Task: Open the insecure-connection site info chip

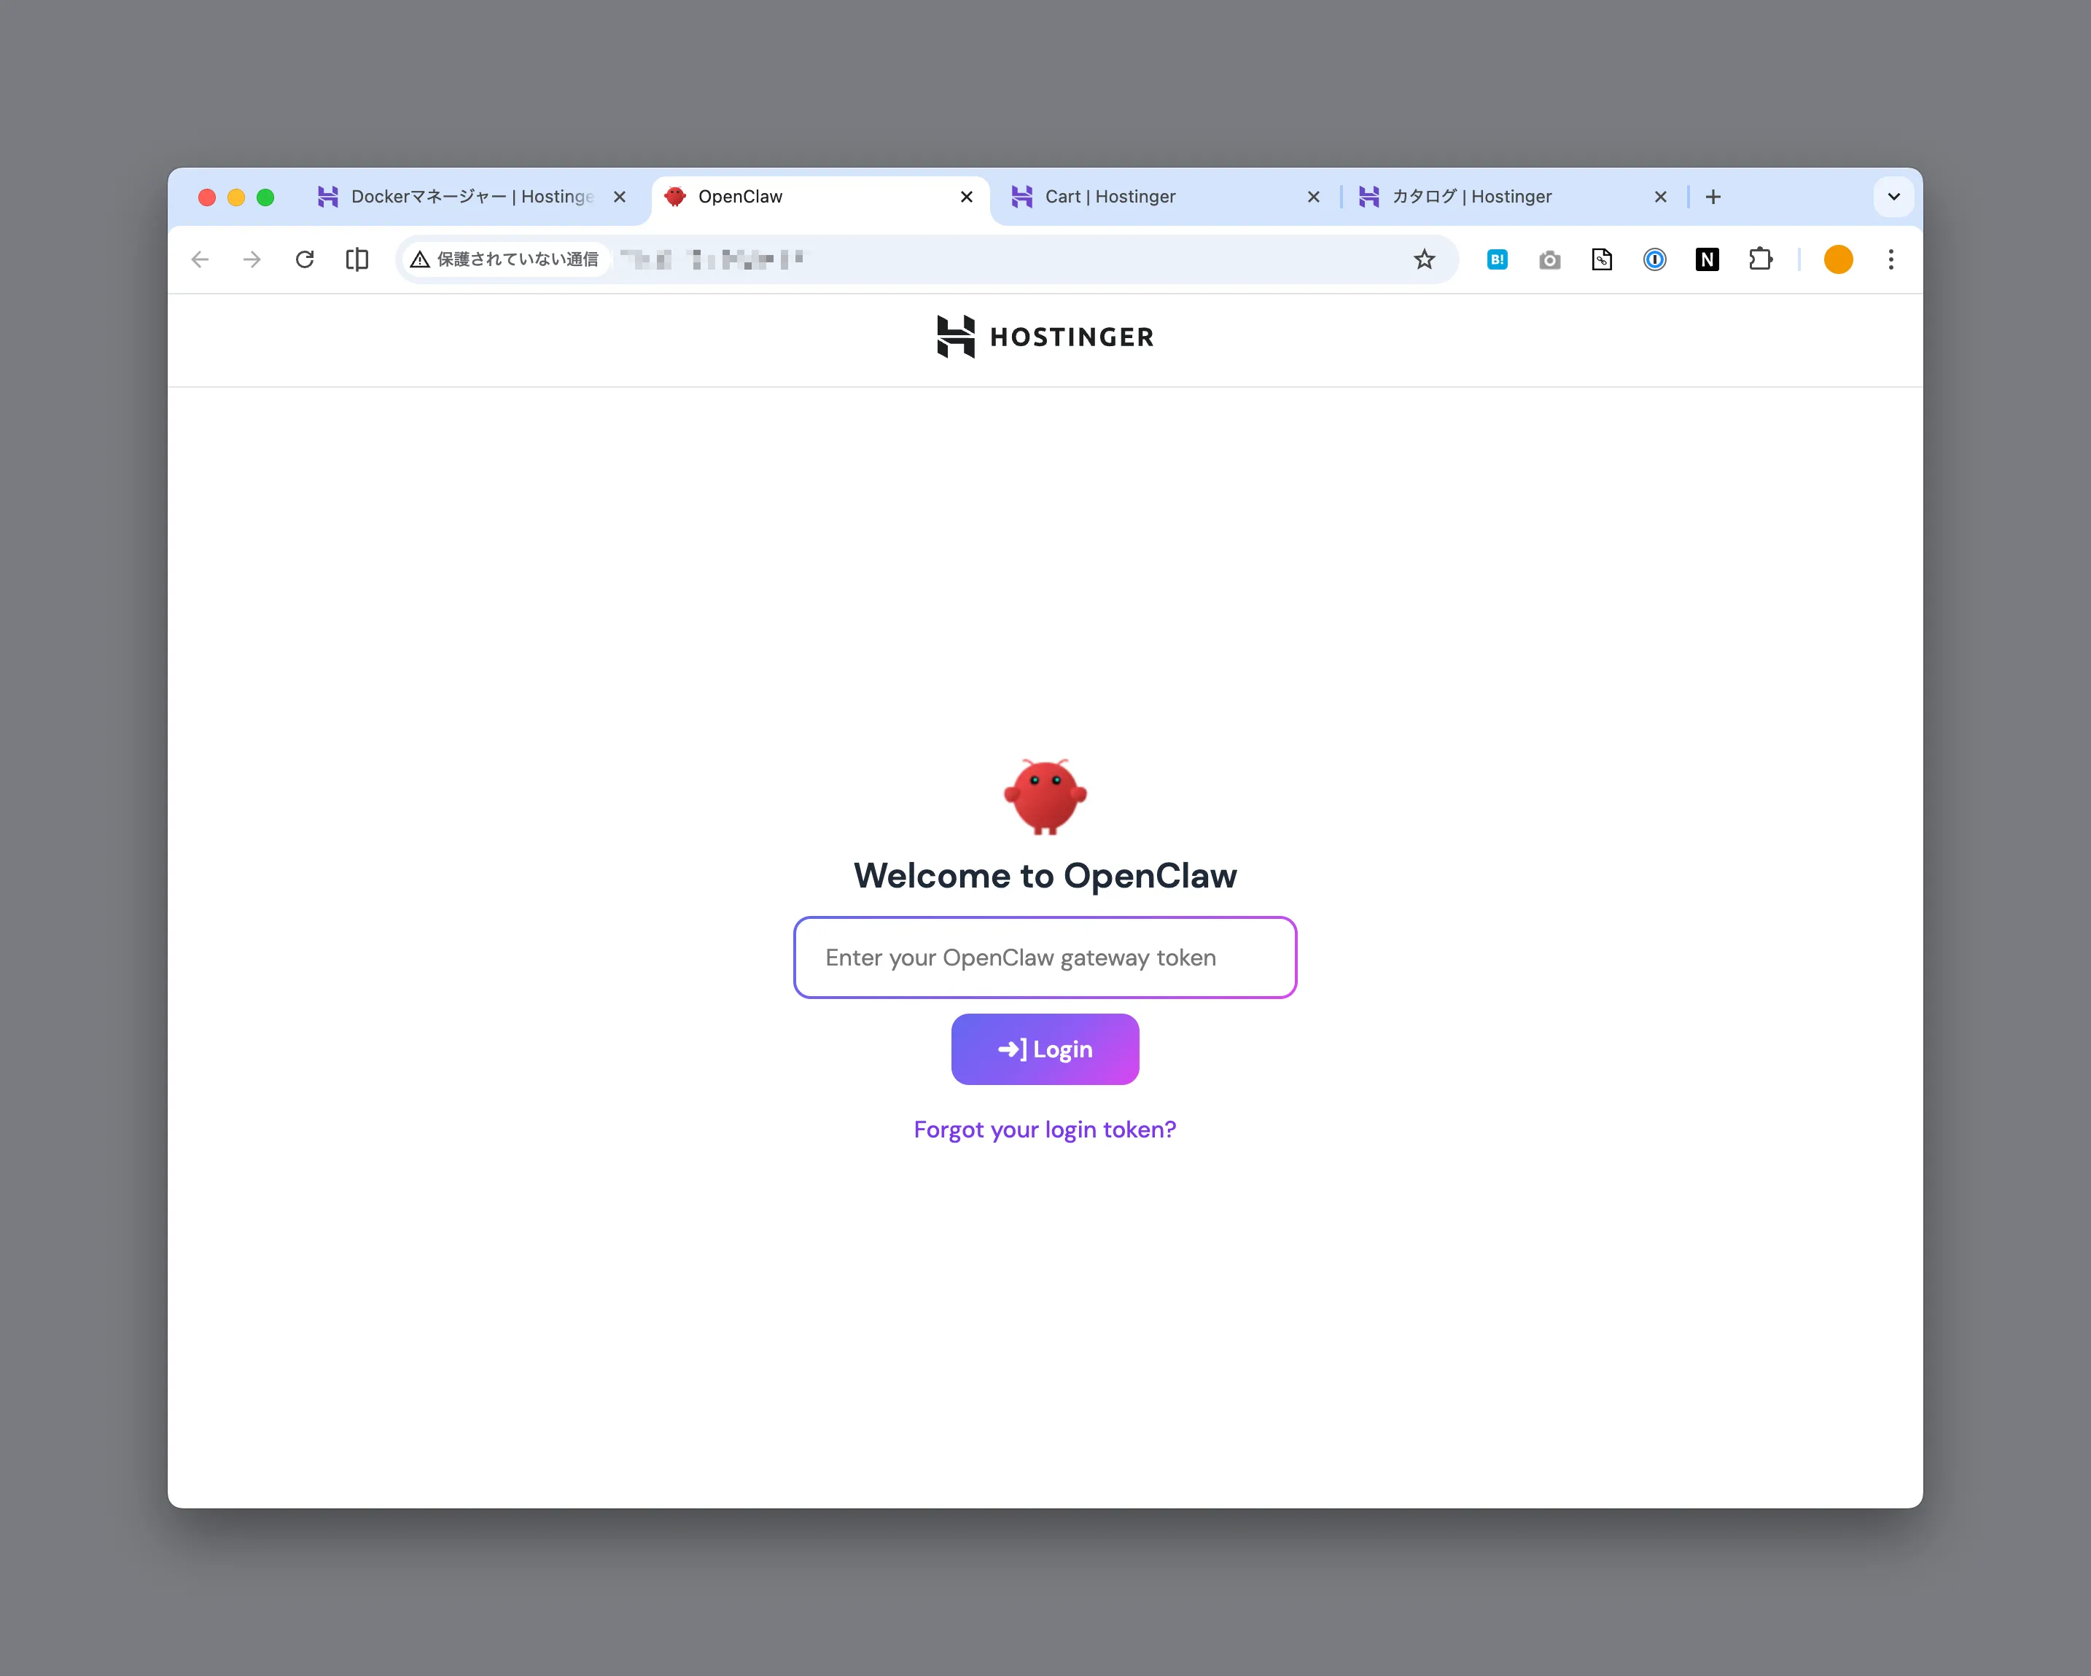Action: coord(505,259)
